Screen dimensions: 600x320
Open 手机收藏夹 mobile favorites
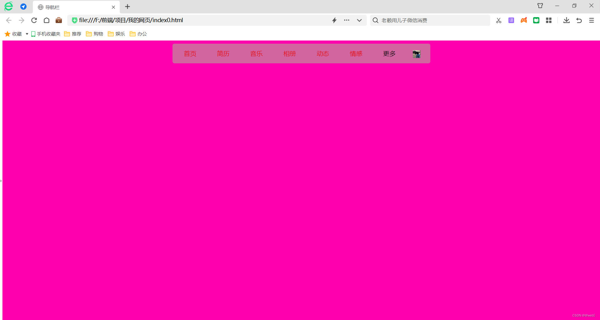pos(46,34)
